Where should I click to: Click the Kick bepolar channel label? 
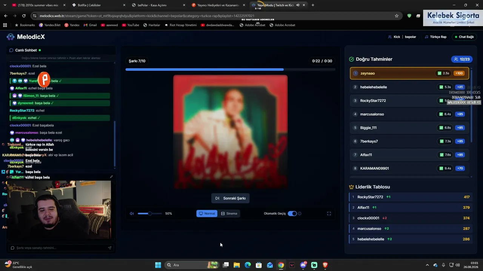(x=402, y=37)
